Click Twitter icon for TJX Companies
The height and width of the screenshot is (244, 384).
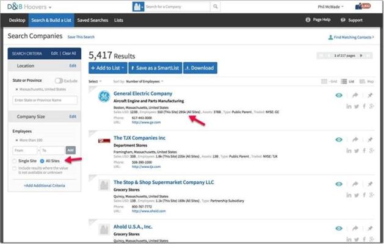click(x=358, y=151)
